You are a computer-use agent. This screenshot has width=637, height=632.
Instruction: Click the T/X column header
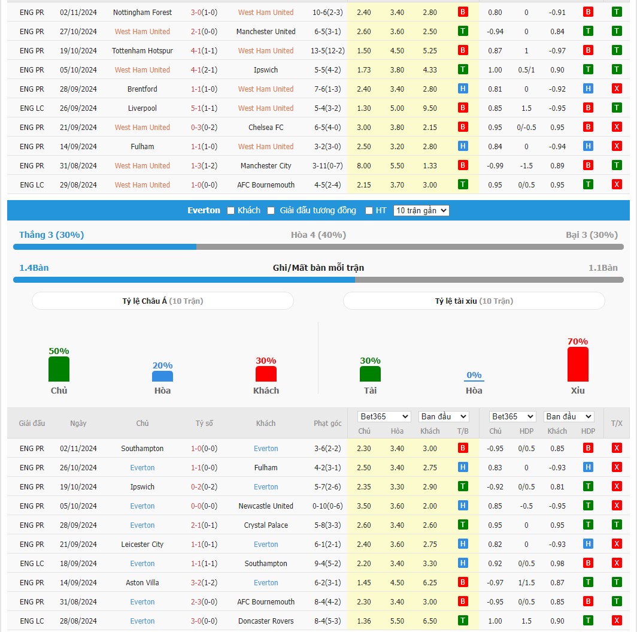[x=617, y=423]
